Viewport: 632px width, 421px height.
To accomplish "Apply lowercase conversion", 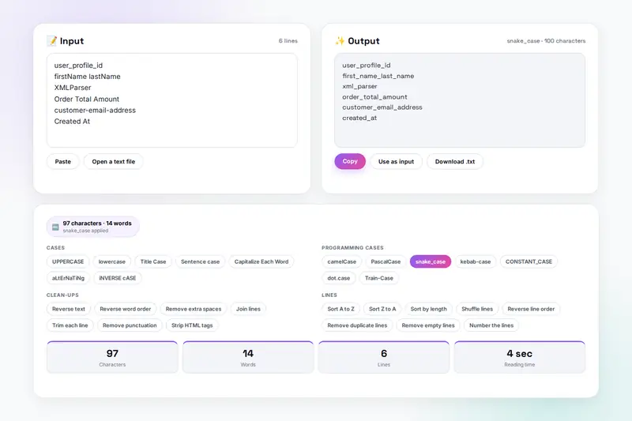I will coord(112,261).
